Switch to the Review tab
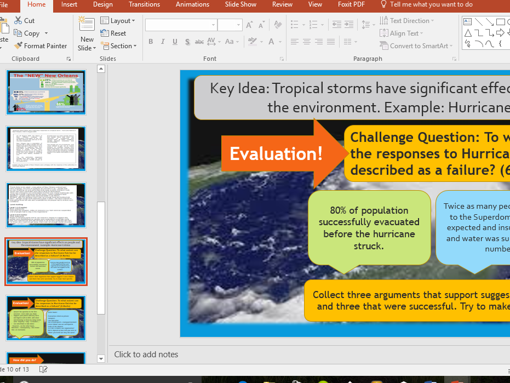 pyautogui.click(x=282, y=4)
